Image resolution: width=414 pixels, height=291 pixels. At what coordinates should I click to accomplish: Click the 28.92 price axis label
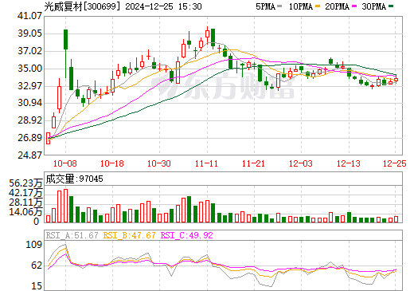(29, 120)
